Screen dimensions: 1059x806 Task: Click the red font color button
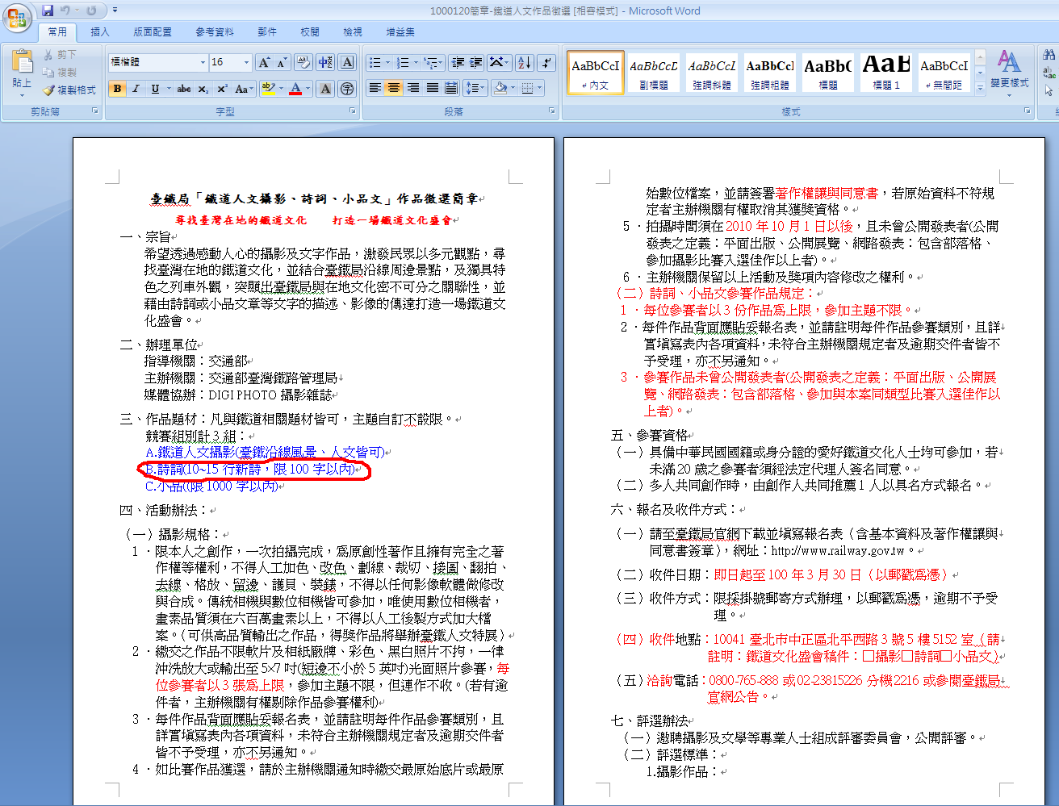tap(295, 89)
